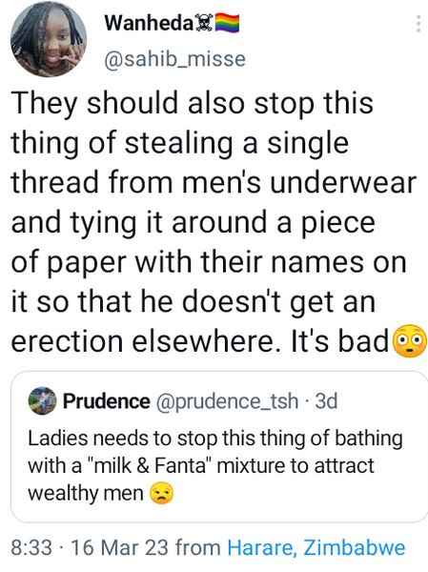Click the skull emoji in the display name

[204, 23]
